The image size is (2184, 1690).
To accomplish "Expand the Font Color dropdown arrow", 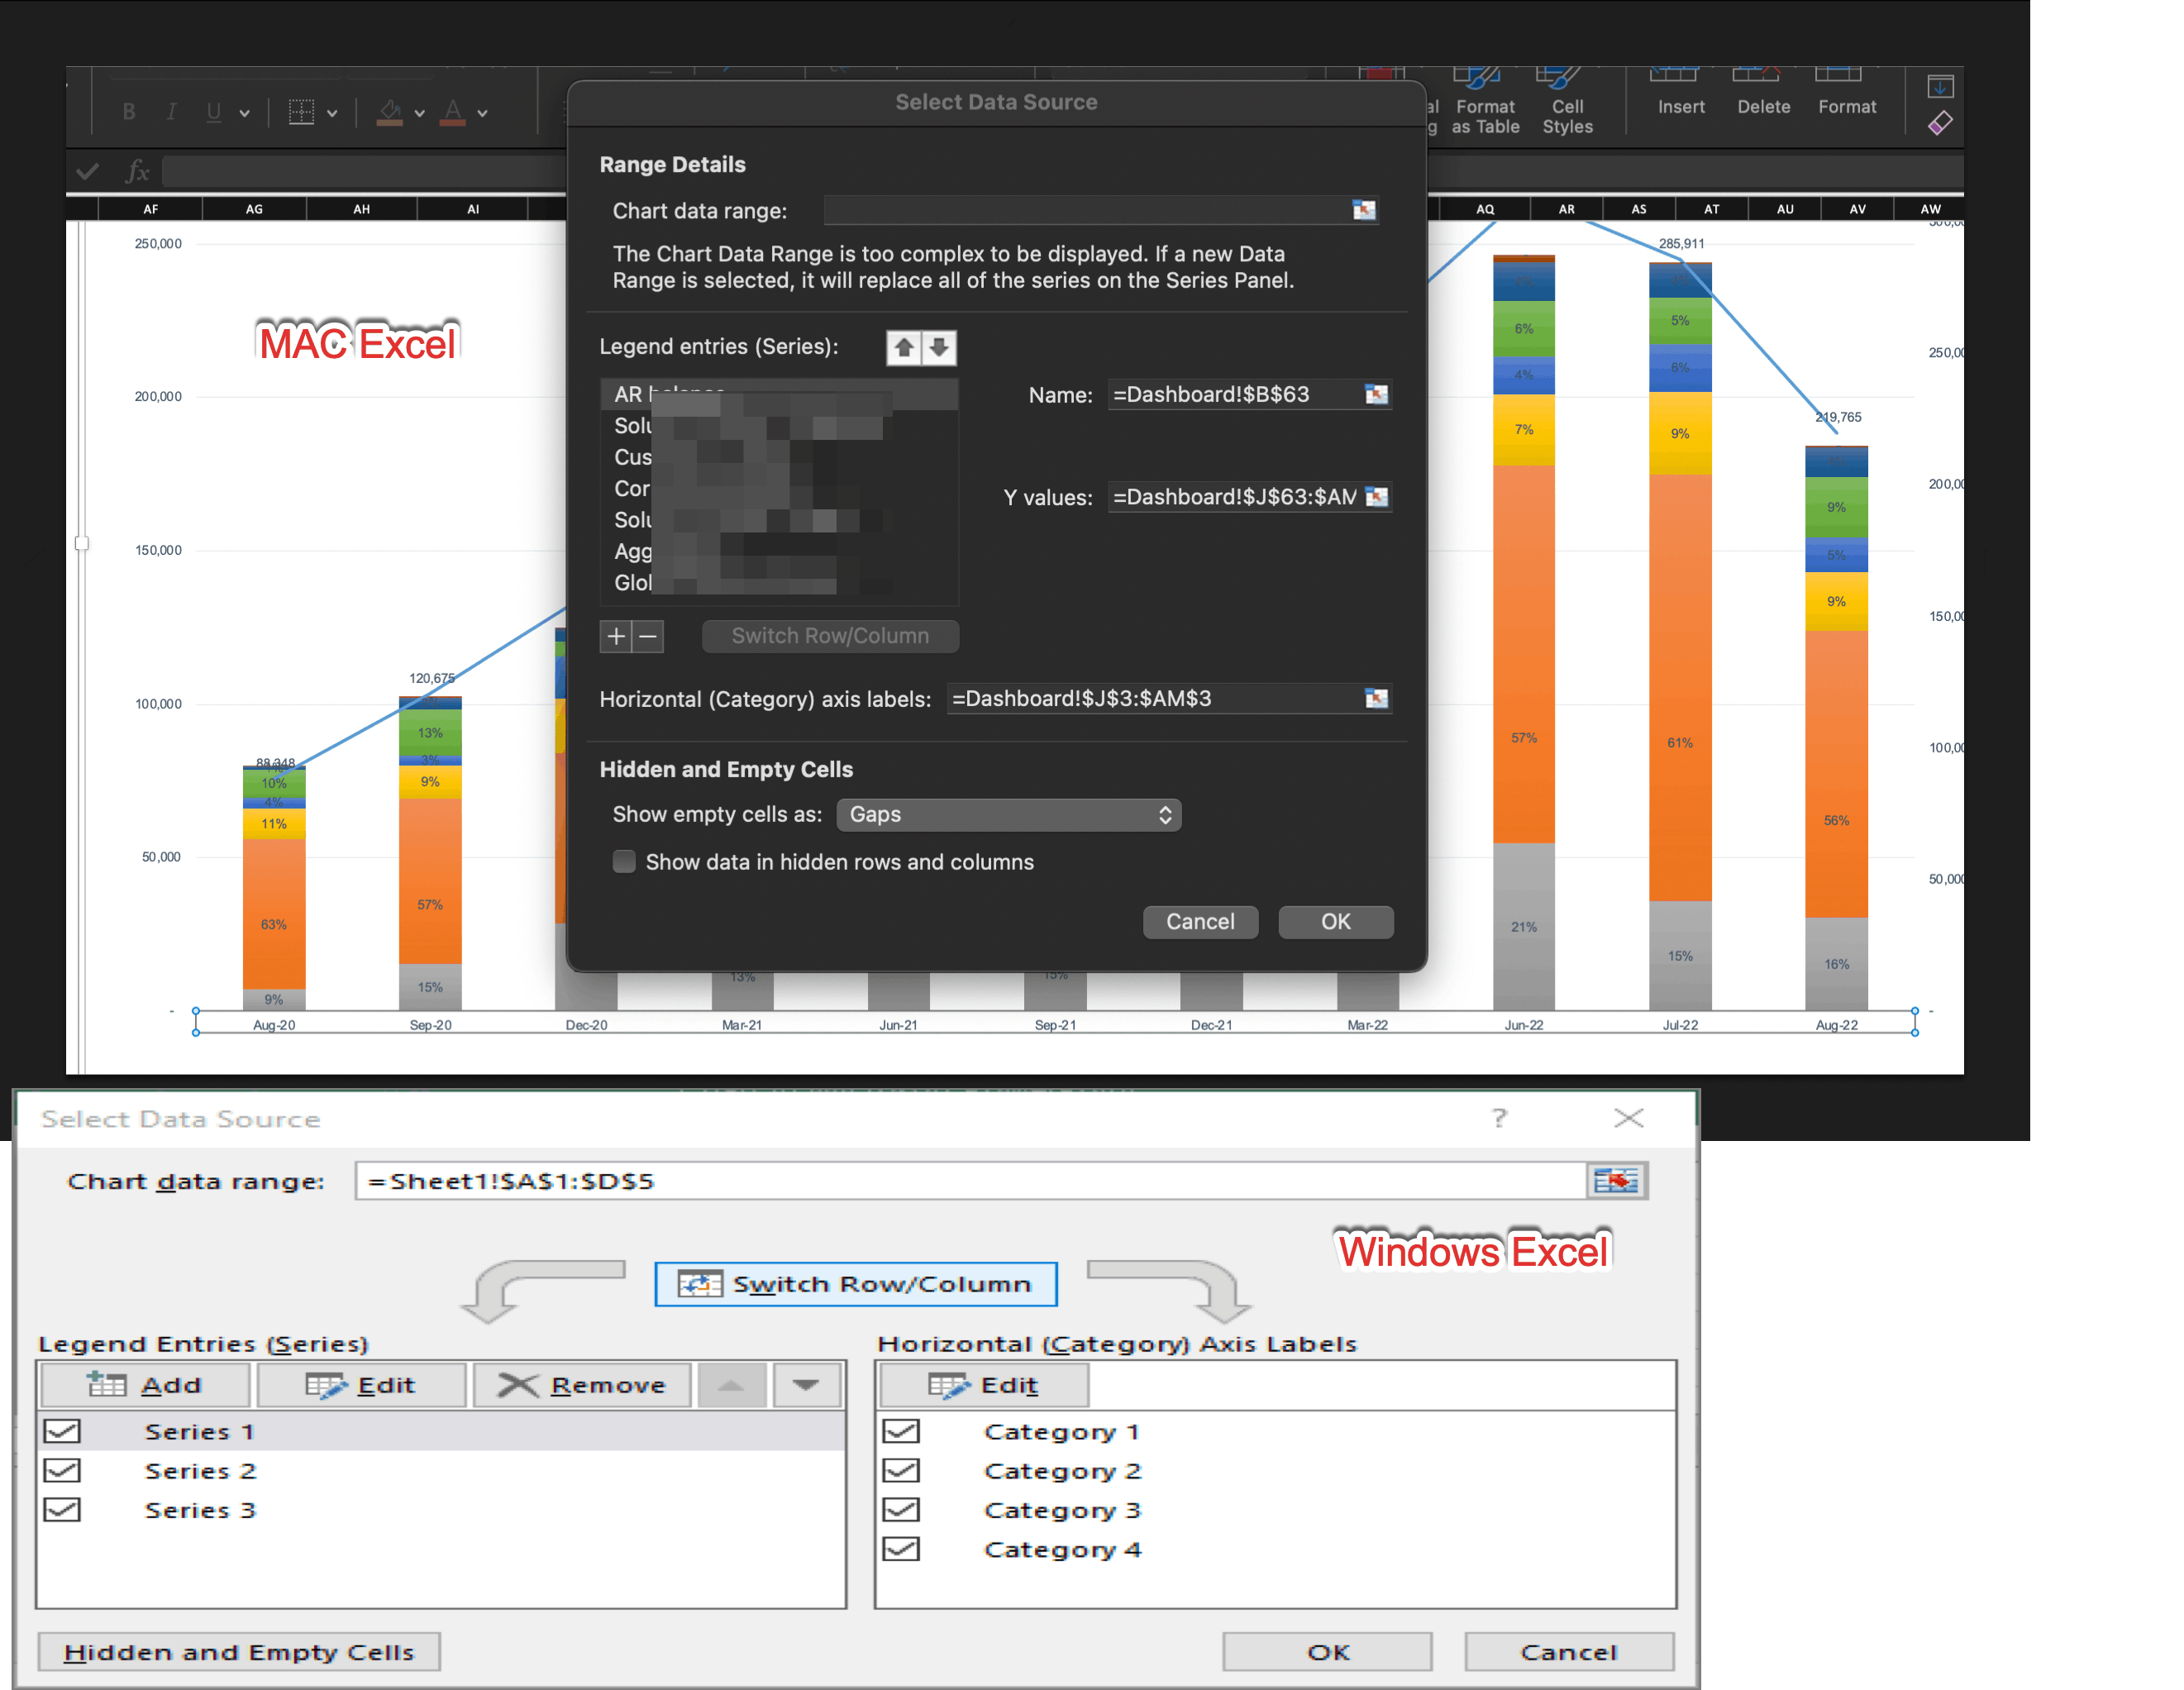I will (x=482, y=114).
